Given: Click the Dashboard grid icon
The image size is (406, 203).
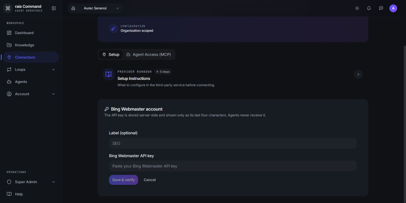Looking at the screenshot, I should [x=9, y=33].
